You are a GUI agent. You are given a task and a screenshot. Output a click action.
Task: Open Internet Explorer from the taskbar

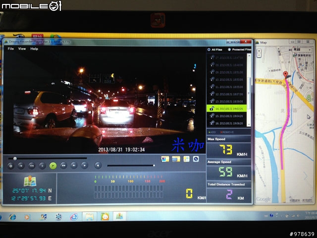click(x=12, y=217)
